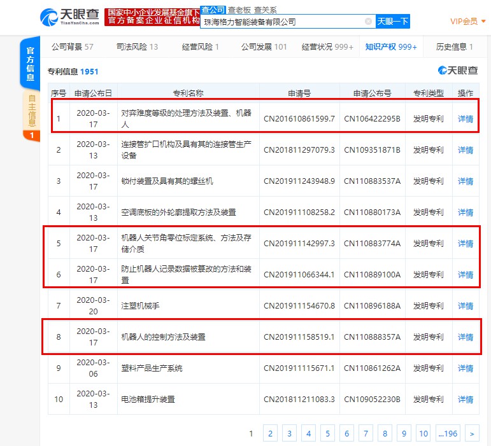Open the VIP会员 dropdown menu
Screen dimensions: 491x446
point(468,21)
